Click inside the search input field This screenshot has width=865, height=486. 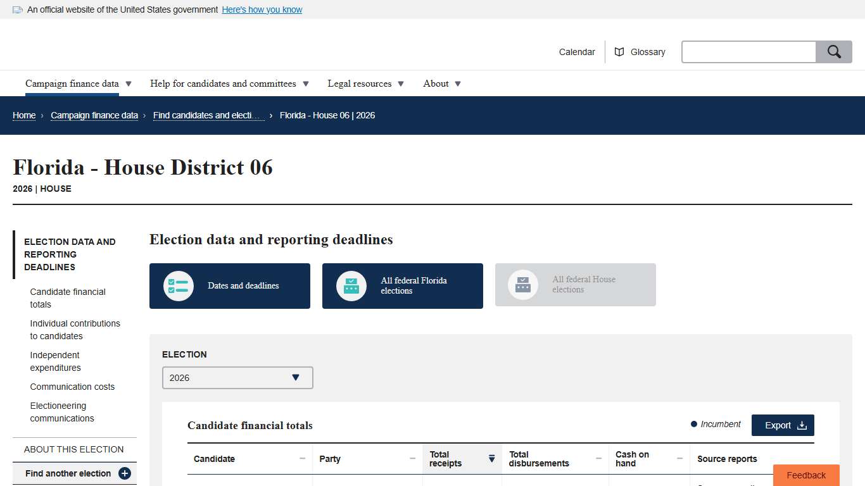tap(748, 51)
